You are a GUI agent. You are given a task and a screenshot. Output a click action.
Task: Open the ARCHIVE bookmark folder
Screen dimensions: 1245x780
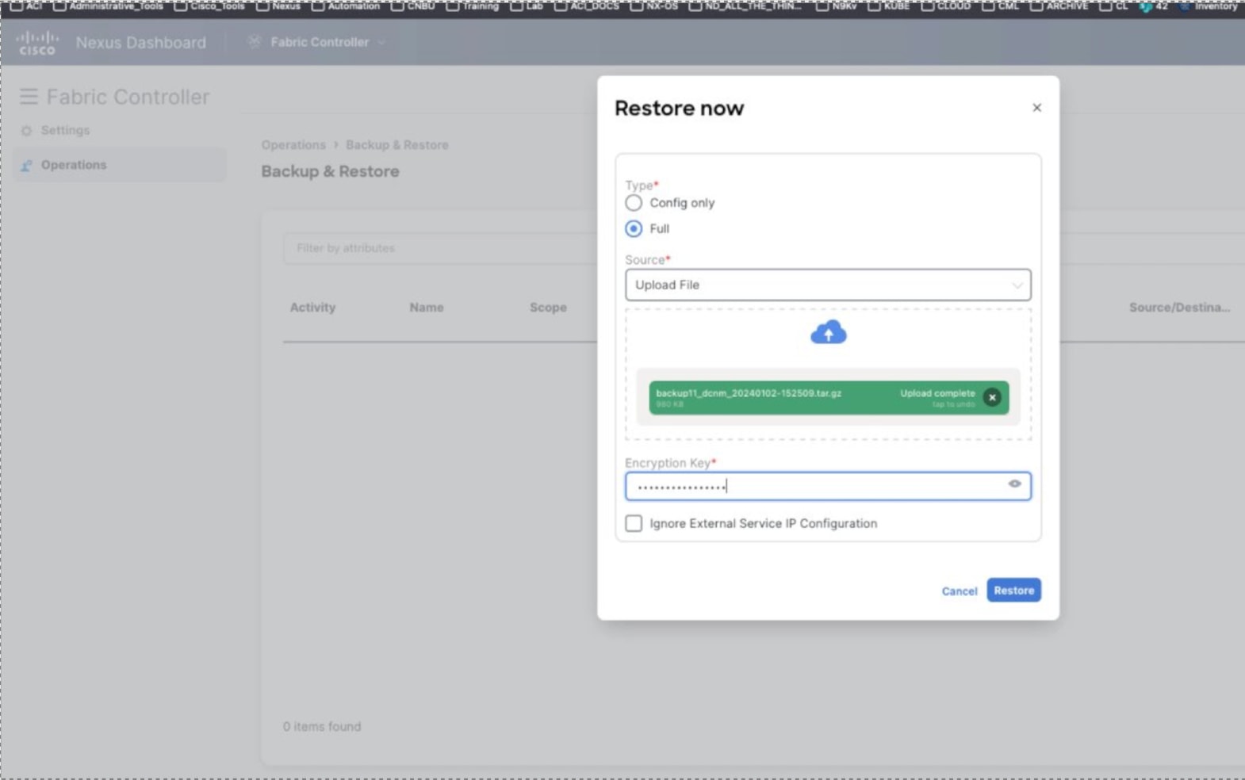click(1059, 6)
